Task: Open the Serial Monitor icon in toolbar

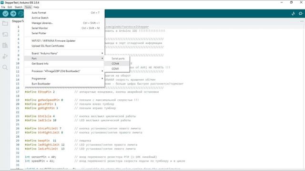Action: coord(301,14)
